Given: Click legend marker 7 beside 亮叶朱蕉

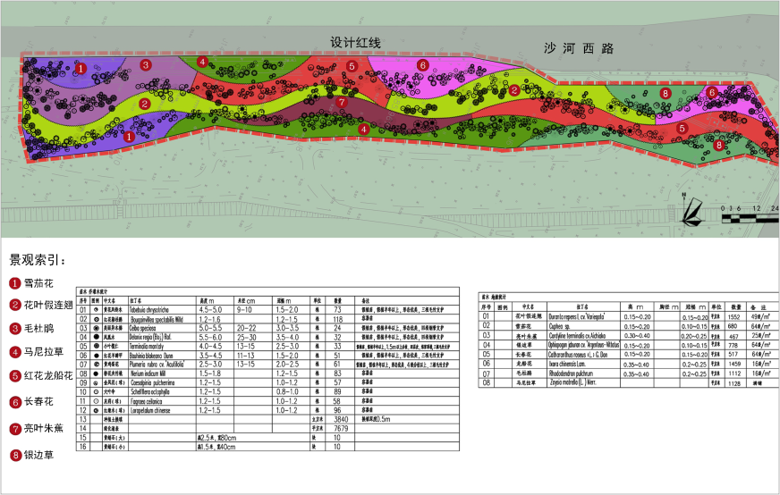Looking at the screenshot, I should pos(15,429).
